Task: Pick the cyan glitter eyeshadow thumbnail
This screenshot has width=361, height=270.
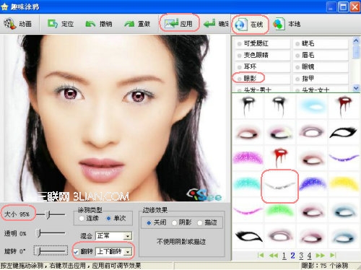Action: pos(248,184)
